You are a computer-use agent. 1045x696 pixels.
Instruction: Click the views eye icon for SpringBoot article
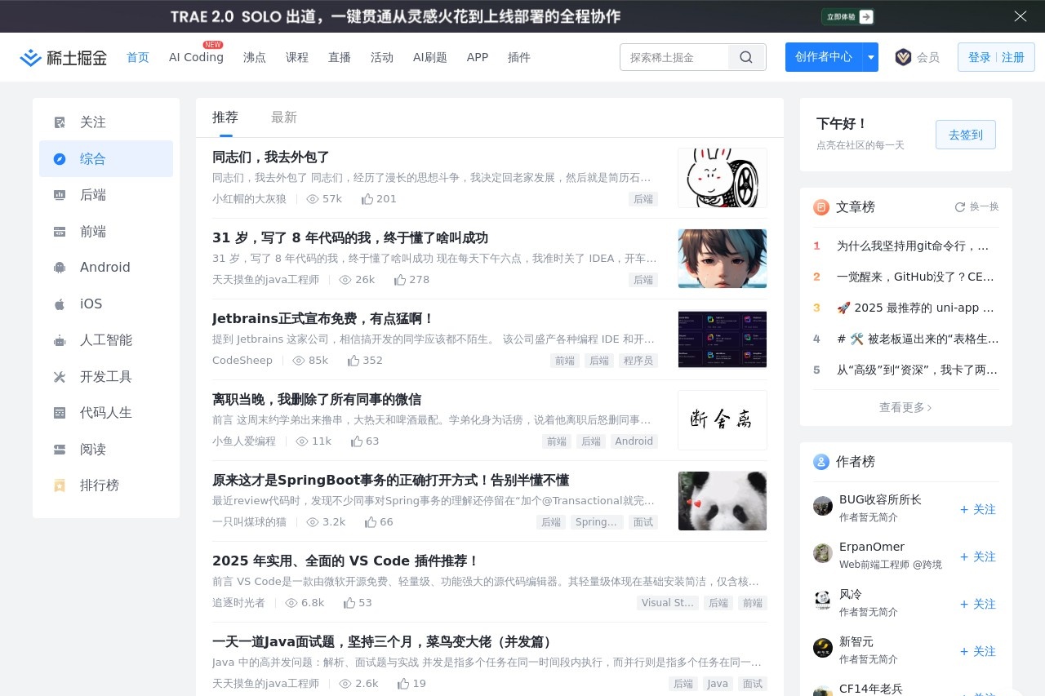click(x=313, y=522)
